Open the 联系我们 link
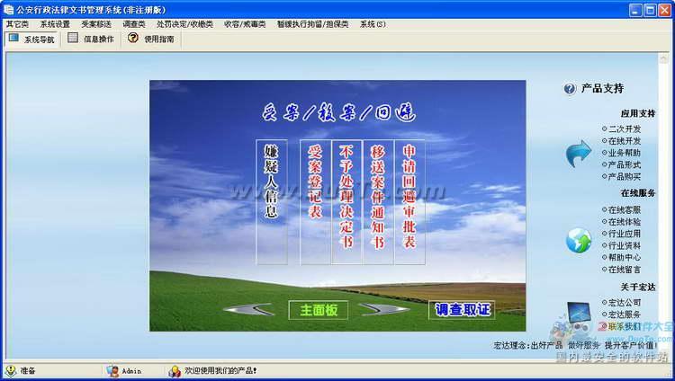The height and width of the screenshot is (381, 675). [625, 326]
